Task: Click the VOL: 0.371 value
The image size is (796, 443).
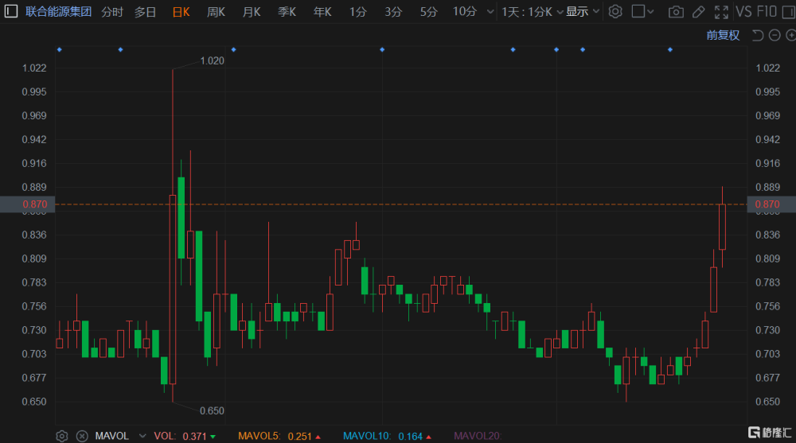Action: click(x=185, y=436)
